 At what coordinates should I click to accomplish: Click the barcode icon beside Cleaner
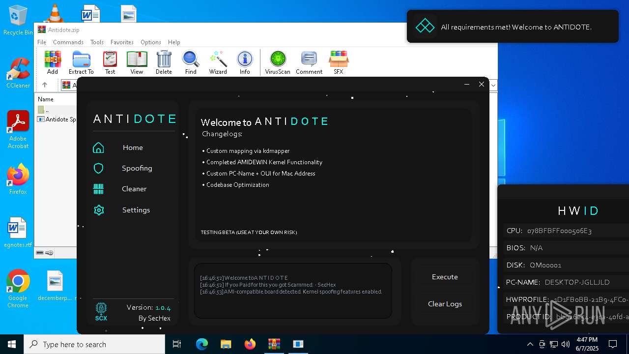tap(99, 189)
